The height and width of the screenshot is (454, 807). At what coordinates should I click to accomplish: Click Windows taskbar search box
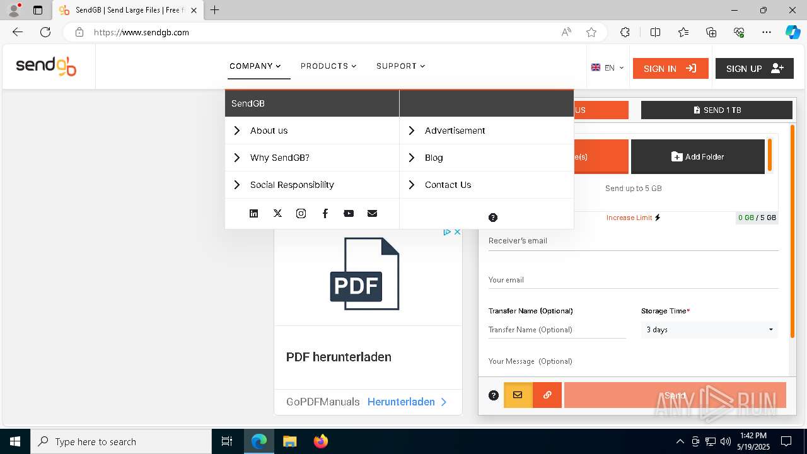[x=121, y=441]
